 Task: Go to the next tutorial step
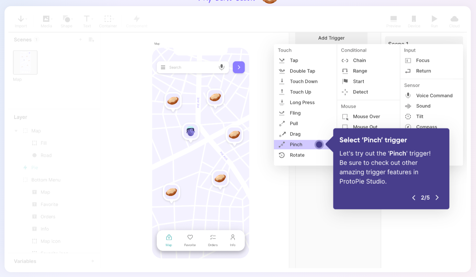[x=437, y=197]
